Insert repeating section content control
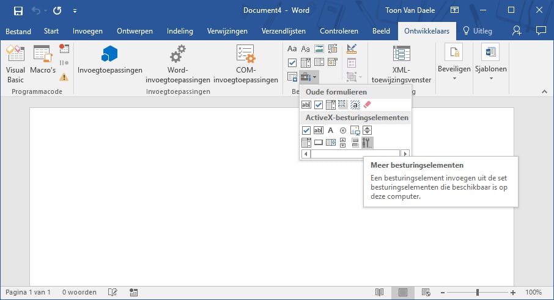The height and width of the screenshot is (300, 554). point(292,77)
